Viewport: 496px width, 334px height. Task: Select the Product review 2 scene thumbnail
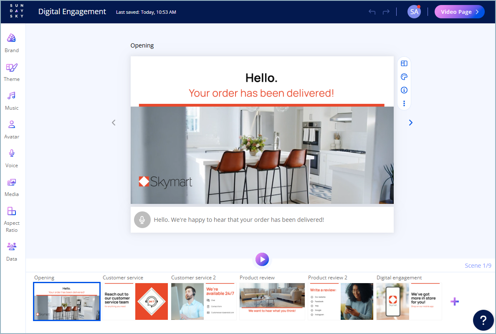[x=341, y=301]
